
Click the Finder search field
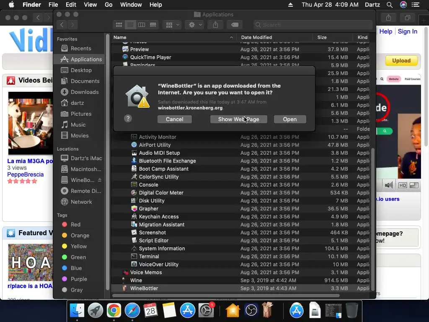tap(313, 25)
